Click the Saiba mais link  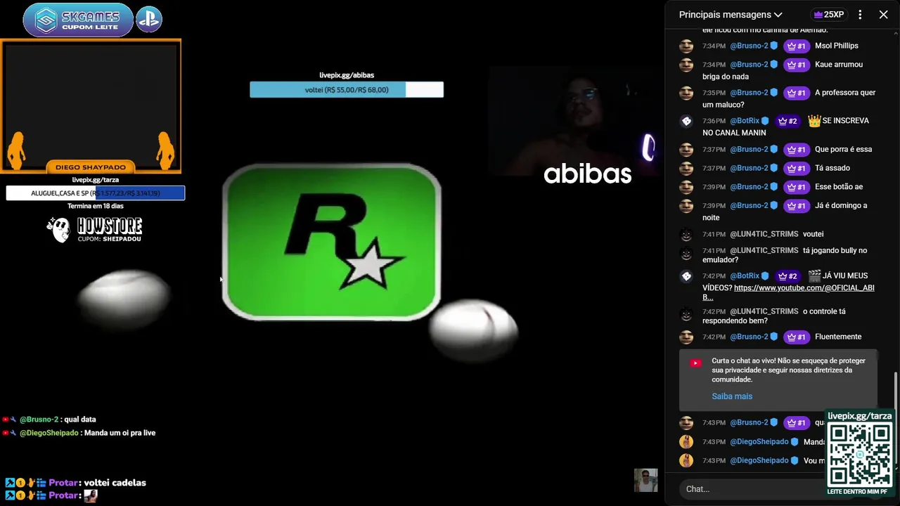point(732,396)
